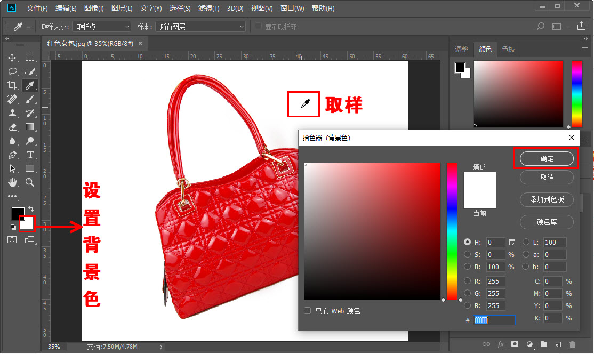Image resolution: width=594 pixels, height=354 pixels.
Task: Select the Hand tool
Action: coord(12,182)
